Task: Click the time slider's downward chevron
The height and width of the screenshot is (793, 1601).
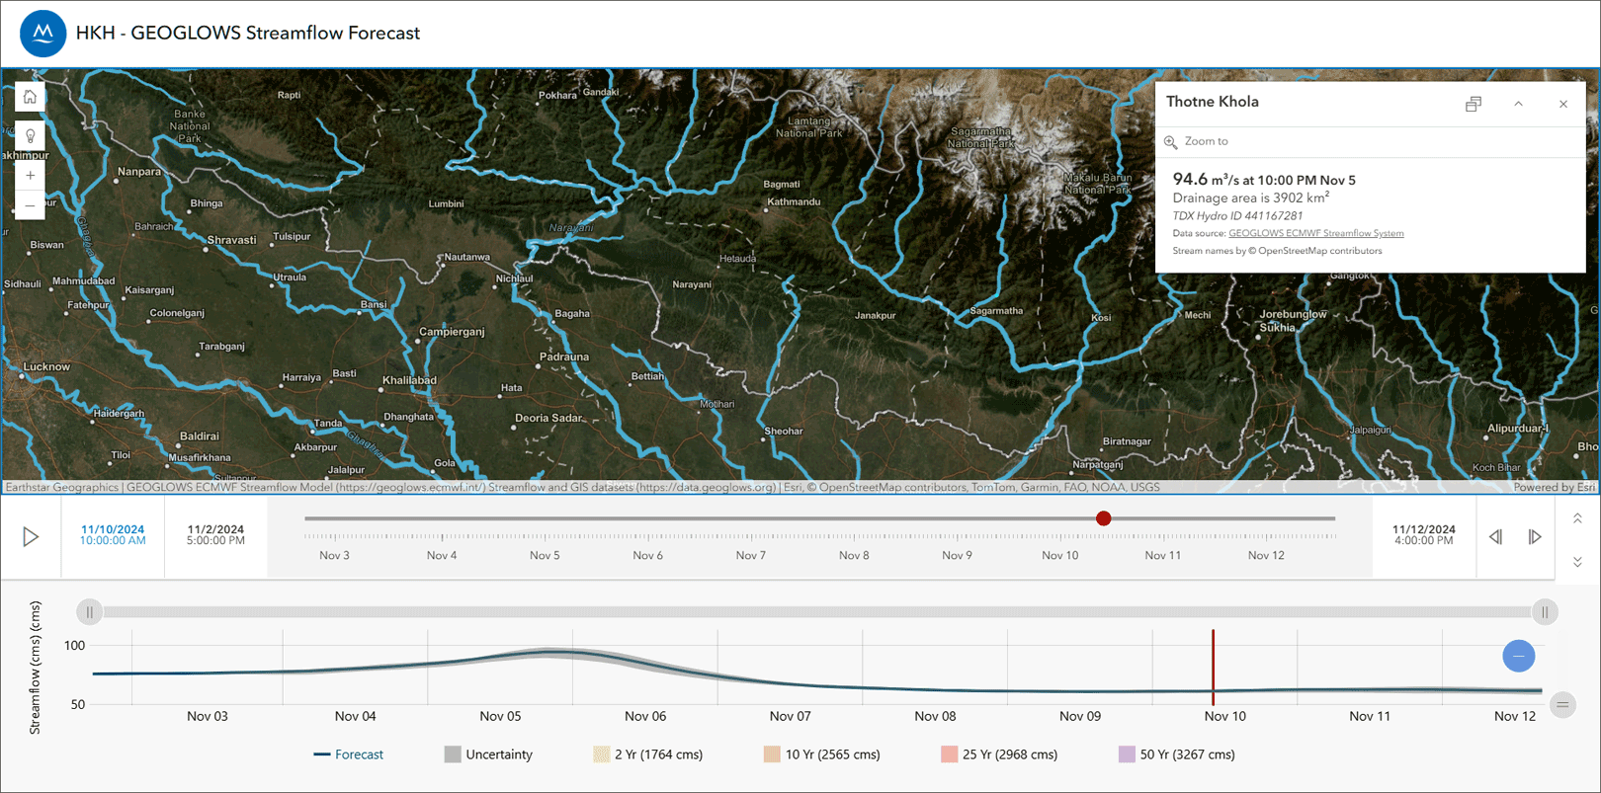Action: [1577, 562]
